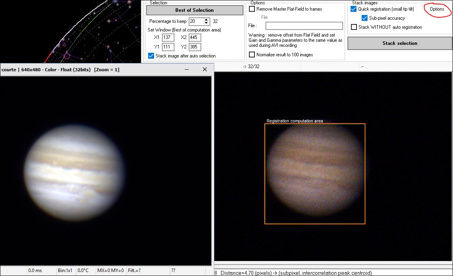Viewport: 453px width, 276px height.
Task: Open the circled registration Options link
Action: coord(437,9)
